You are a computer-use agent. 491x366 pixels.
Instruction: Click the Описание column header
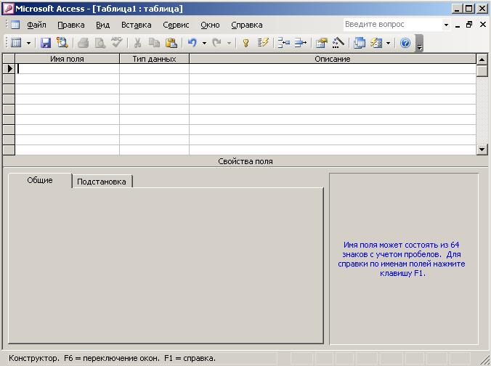click(x=332, y=59)
